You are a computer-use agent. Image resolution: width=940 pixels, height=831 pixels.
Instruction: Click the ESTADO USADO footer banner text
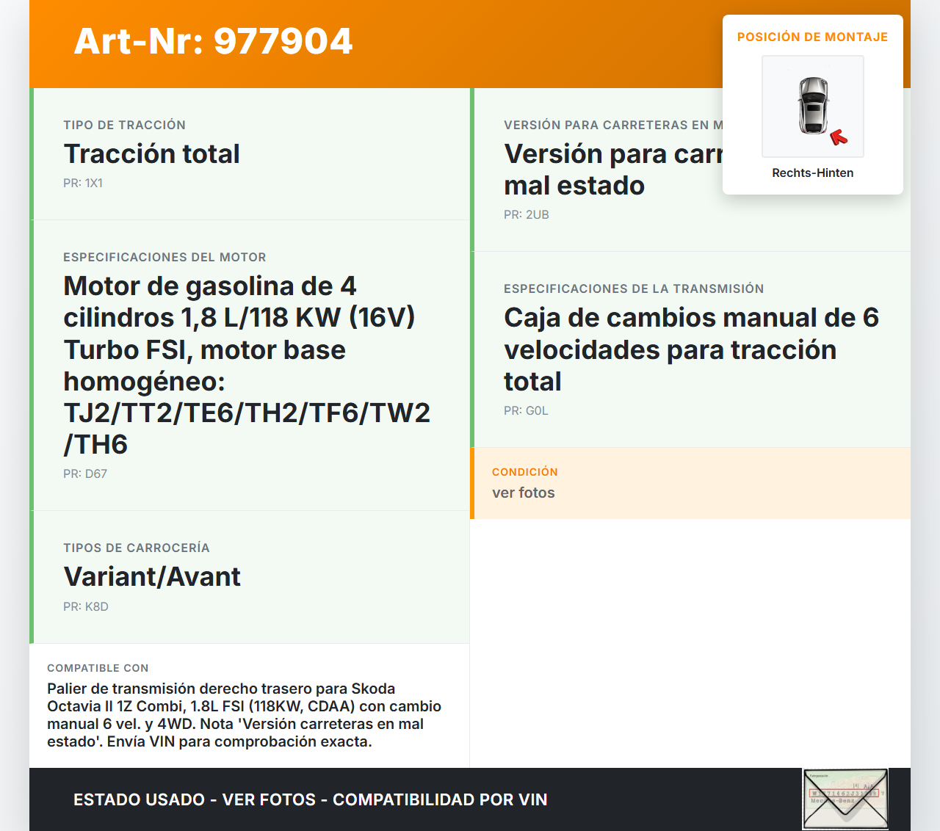pyautogui.click(x=311, y=799)
